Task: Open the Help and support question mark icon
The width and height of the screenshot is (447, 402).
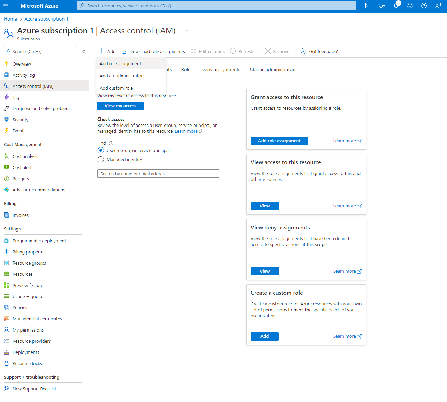Action: point(424,6)
